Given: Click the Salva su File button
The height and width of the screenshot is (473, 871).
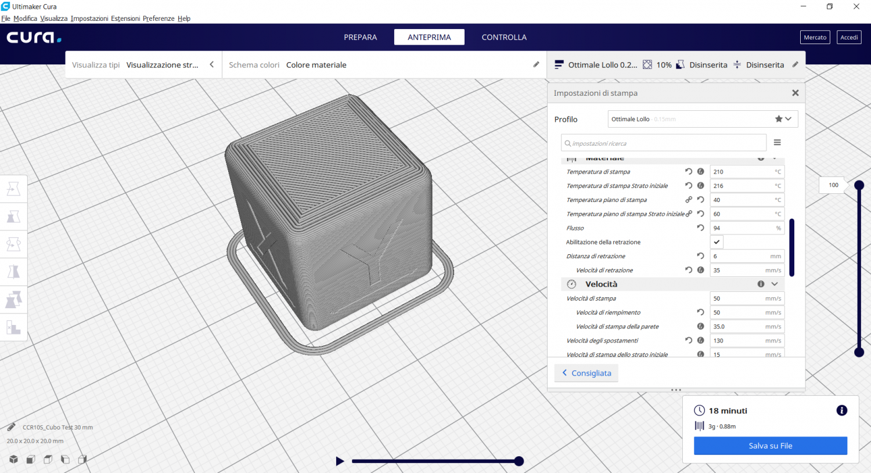Looking at the screenshot, I should pos(771,446).
